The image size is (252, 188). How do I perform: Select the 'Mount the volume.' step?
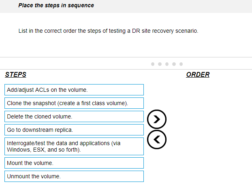click(x=75, y=163)
